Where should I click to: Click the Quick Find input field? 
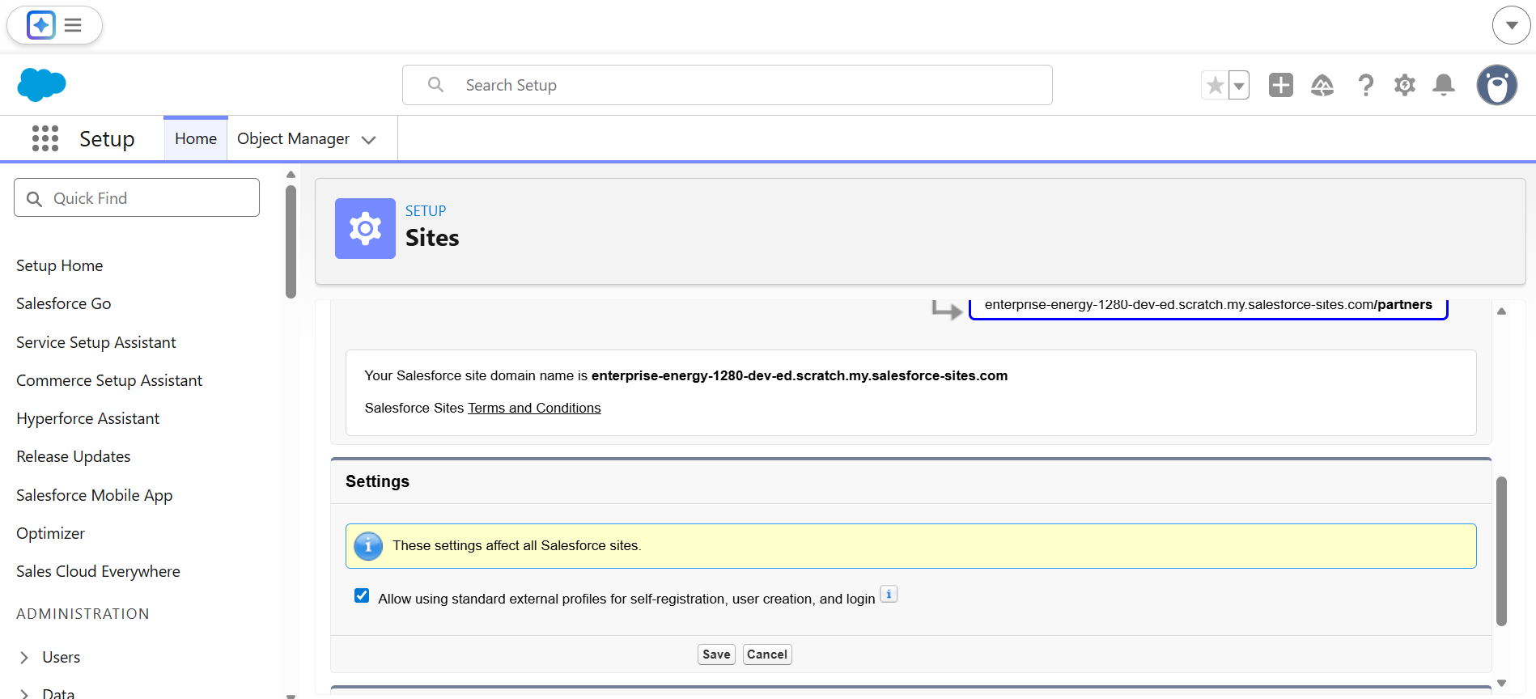coord(137,197)
